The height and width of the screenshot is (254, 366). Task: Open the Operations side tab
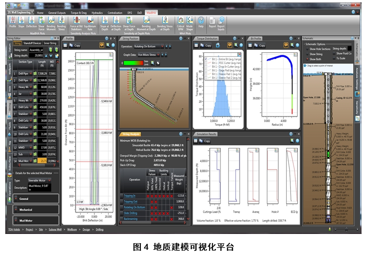(x=10, y=192)
